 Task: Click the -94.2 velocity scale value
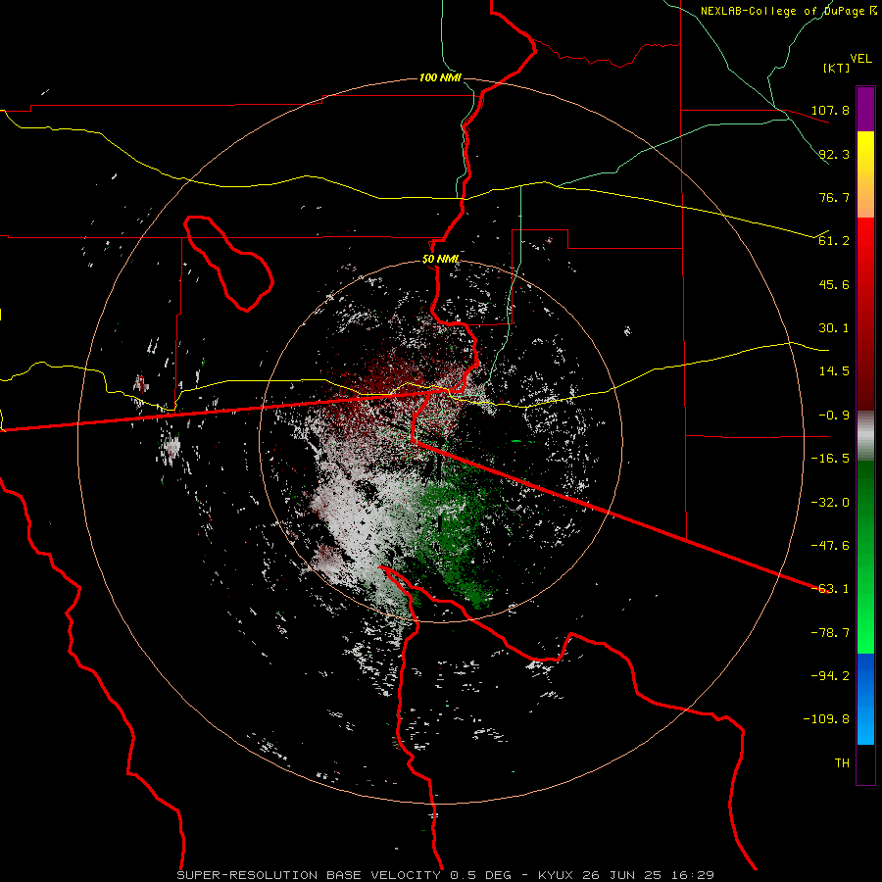tap(830, 676)
